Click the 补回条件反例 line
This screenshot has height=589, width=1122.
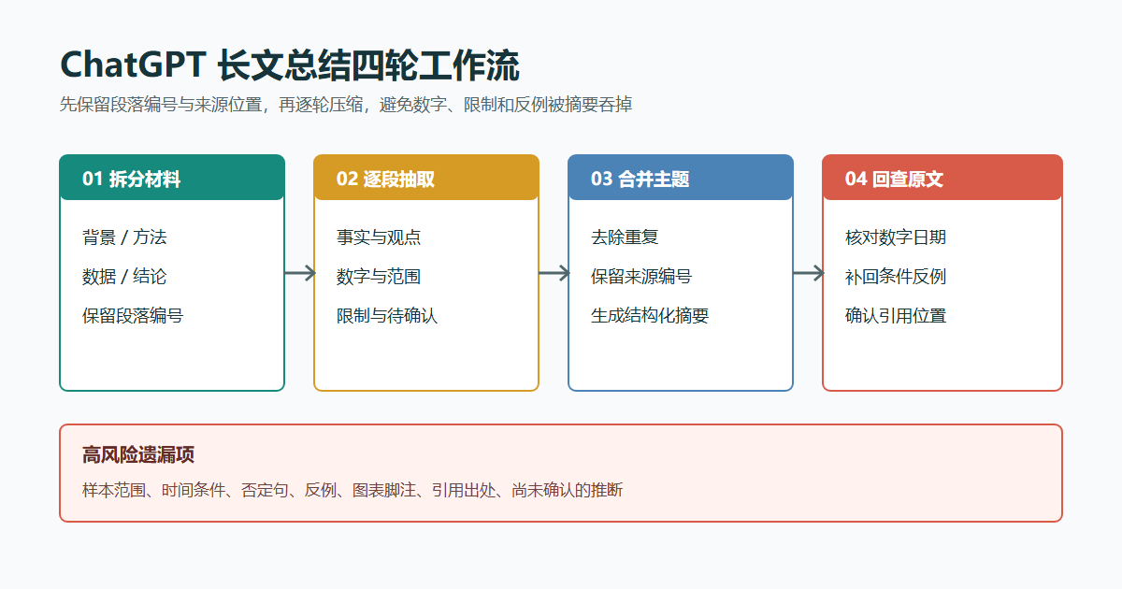click(896, 277)
